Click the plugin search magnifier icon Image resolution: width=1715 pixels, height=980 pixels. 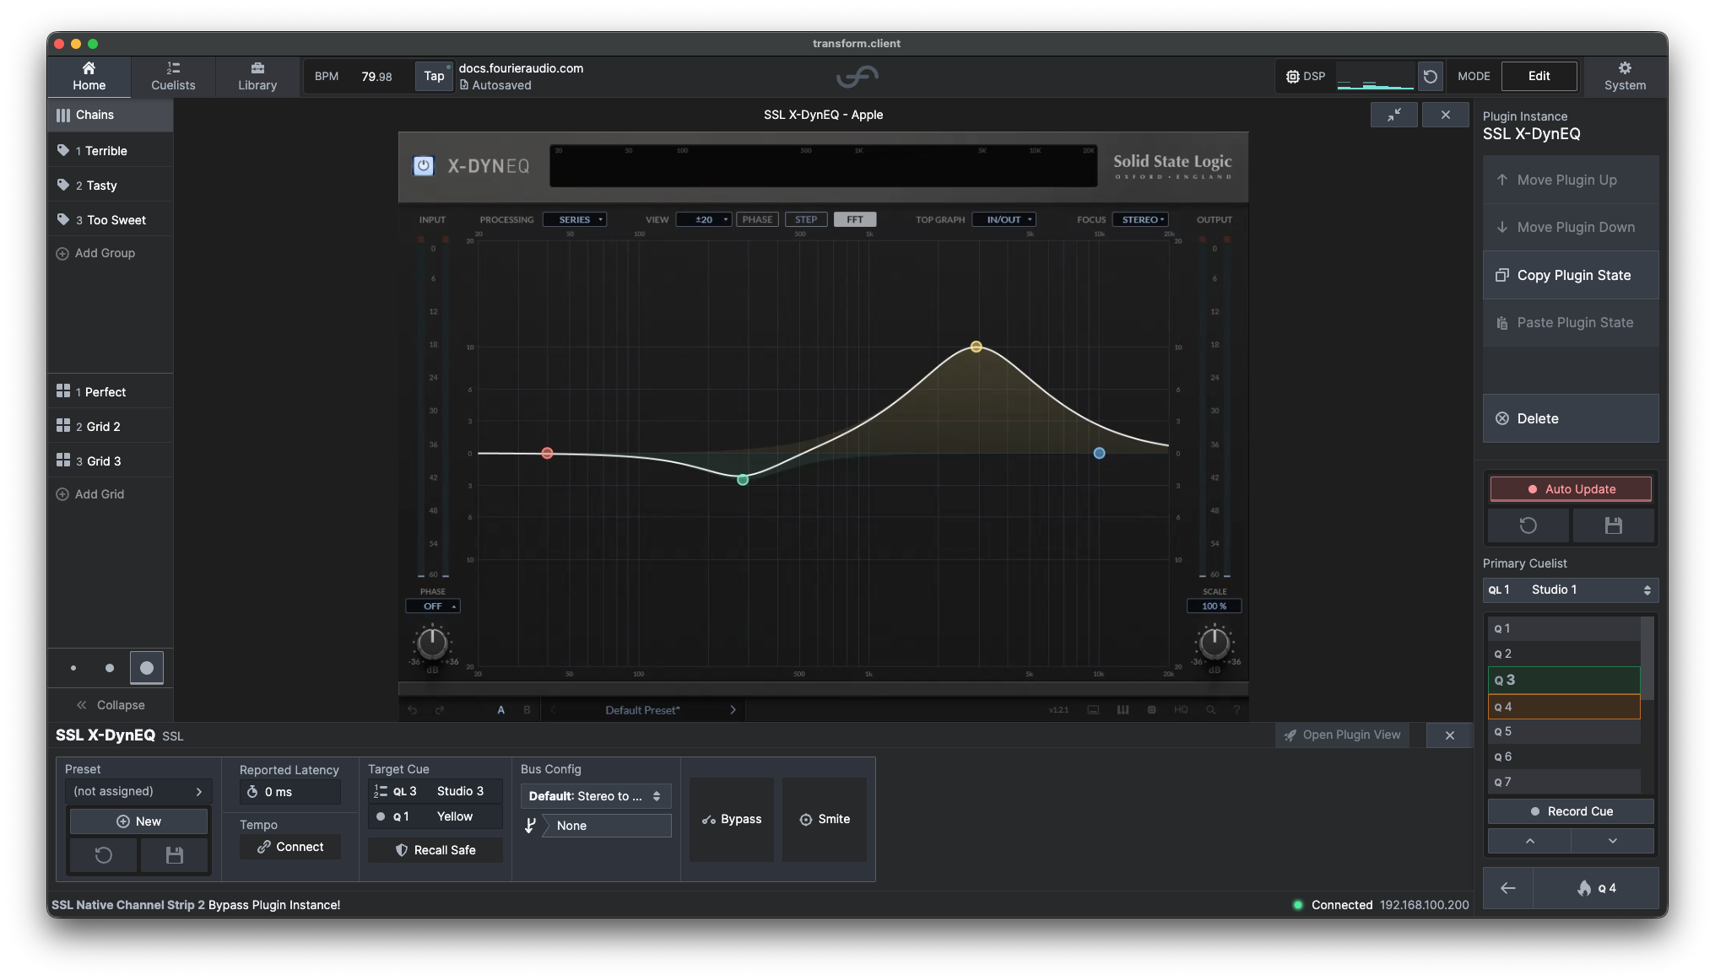click(1210, 710)
